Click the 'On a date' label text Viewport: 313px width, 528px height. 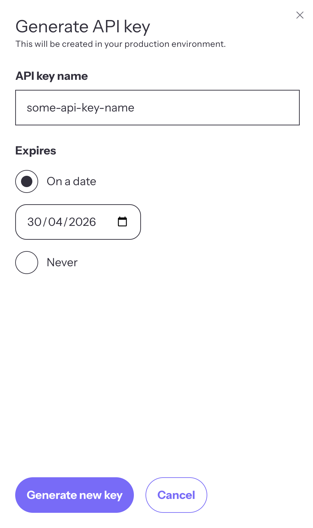coord(71,181)
